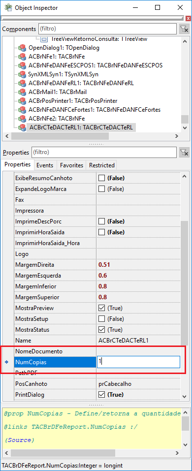This screenshot has height=471, width=192.
Task: Click the ACBrMail1 component icon
Action: pyautogui.click(x=22, y=92)
